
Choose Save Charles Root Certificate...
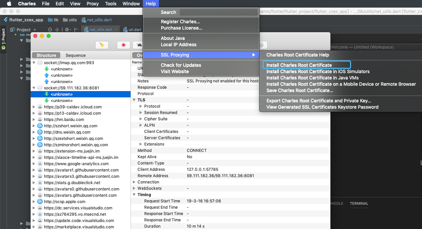coord(300,90)
